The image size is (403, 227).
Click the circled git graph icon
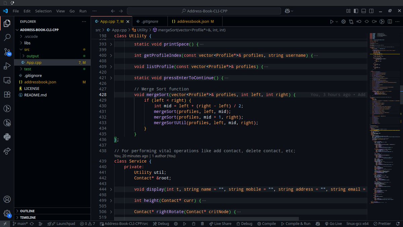click(382, 21)
